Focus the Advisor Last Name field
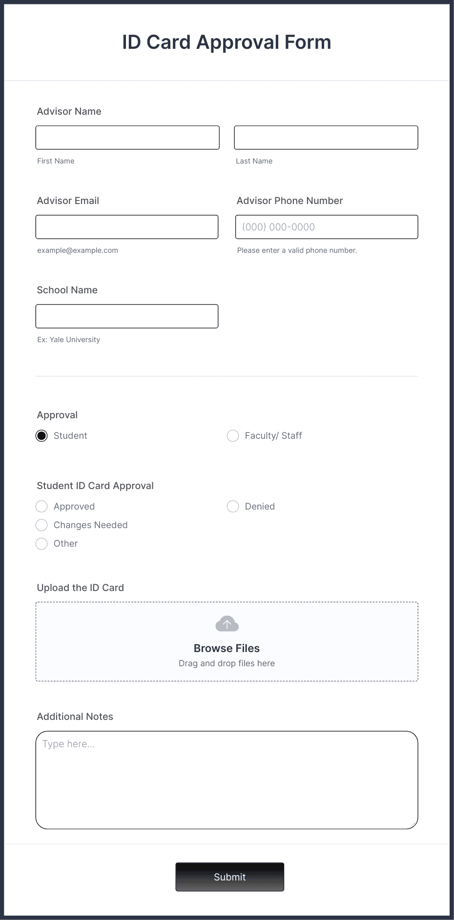Screen dimensions: 454x920 pos(326,138)
